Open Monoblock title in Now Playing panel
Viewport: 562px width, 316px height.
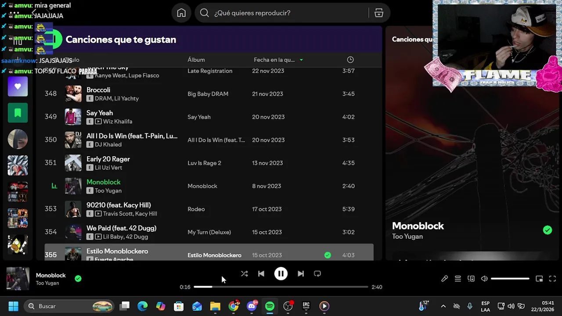[x=418, y=226]
